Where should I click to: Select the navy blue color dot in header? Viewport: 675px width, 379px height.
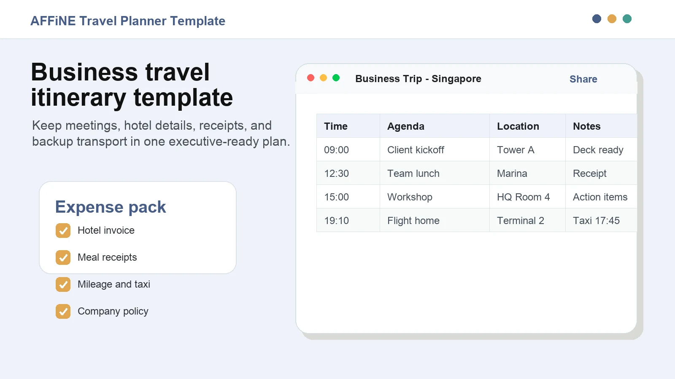coord(597,19)
